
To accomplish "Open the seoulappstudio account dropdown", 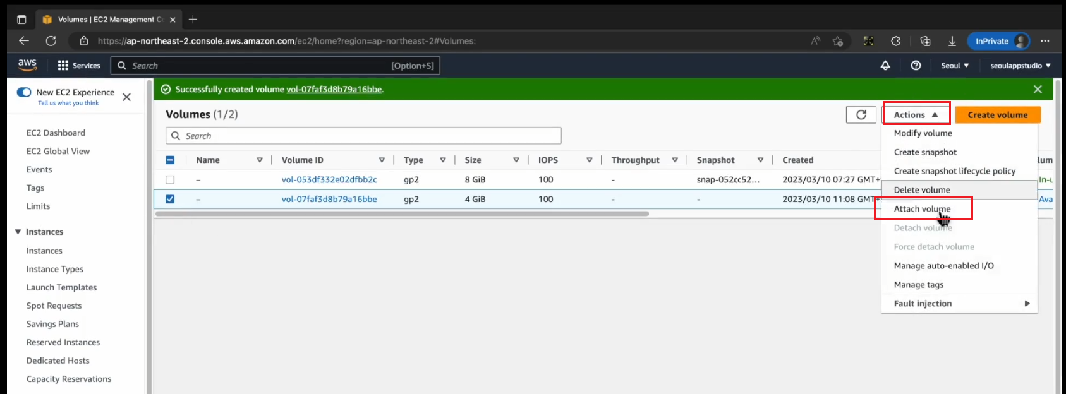I will pyautogui.click(x=1021, y=66).
